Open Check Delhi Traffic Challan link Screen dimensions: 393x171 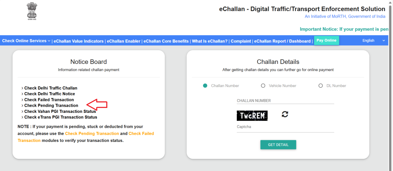point(51,88)
